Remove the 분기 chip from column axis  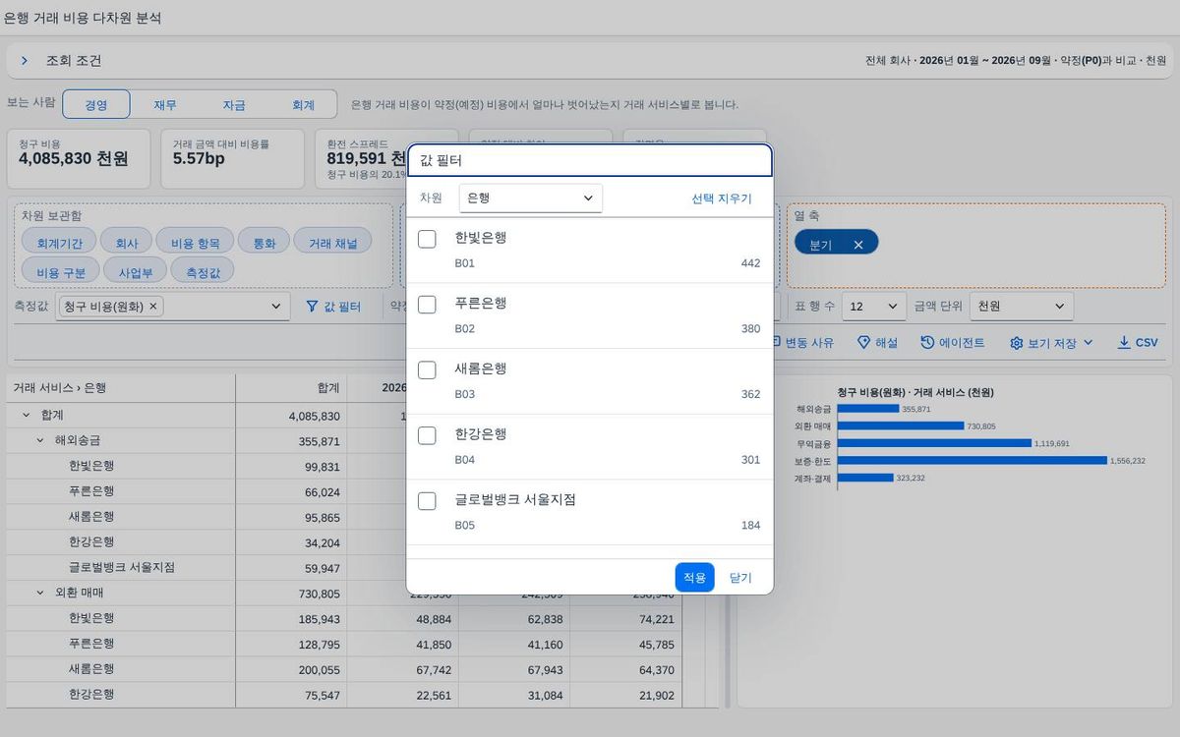click(x=858, y=245)
